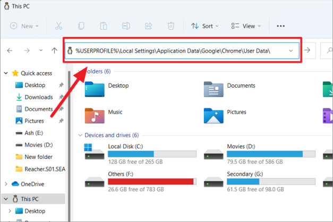
Task: Navigate back with the left arrow
Action: [x=10, y=50]
